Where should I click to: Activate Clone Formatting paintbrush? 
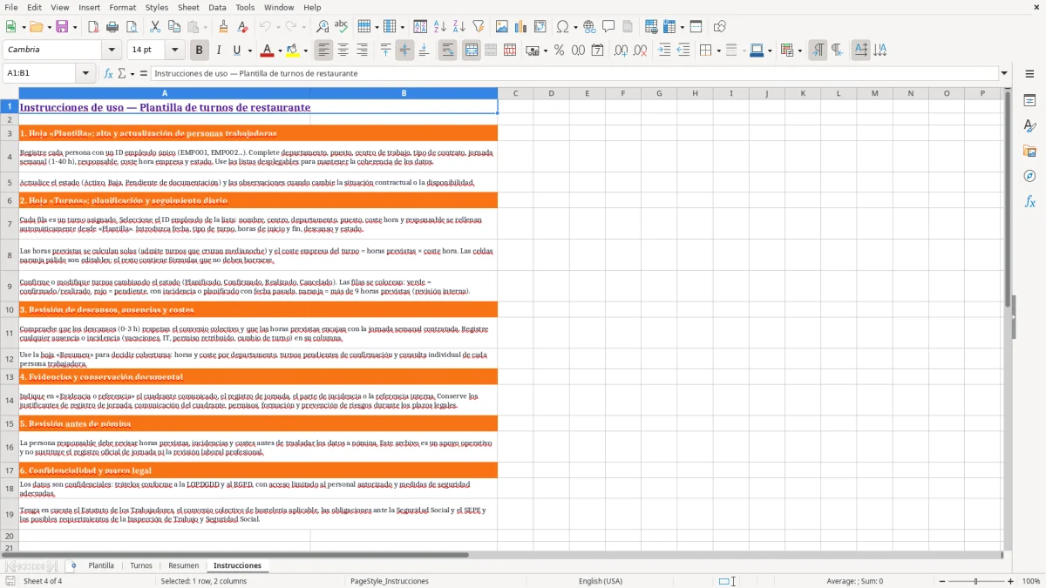click(223, 27)
